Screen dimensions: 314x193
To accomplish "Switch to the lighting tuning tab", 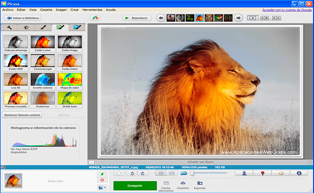I will 26,28.
